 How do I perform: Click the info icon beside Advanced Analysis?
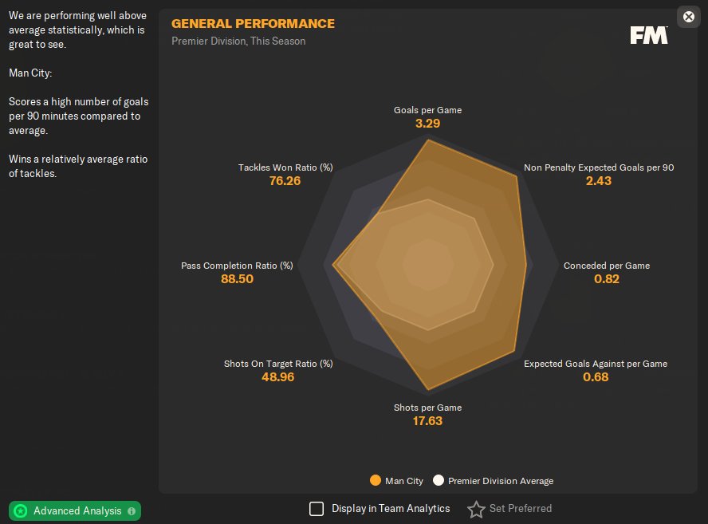(x=132, y=510)
